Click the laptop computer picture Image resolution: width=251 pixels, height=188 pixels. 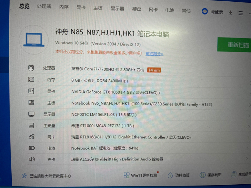pos(34,40)
